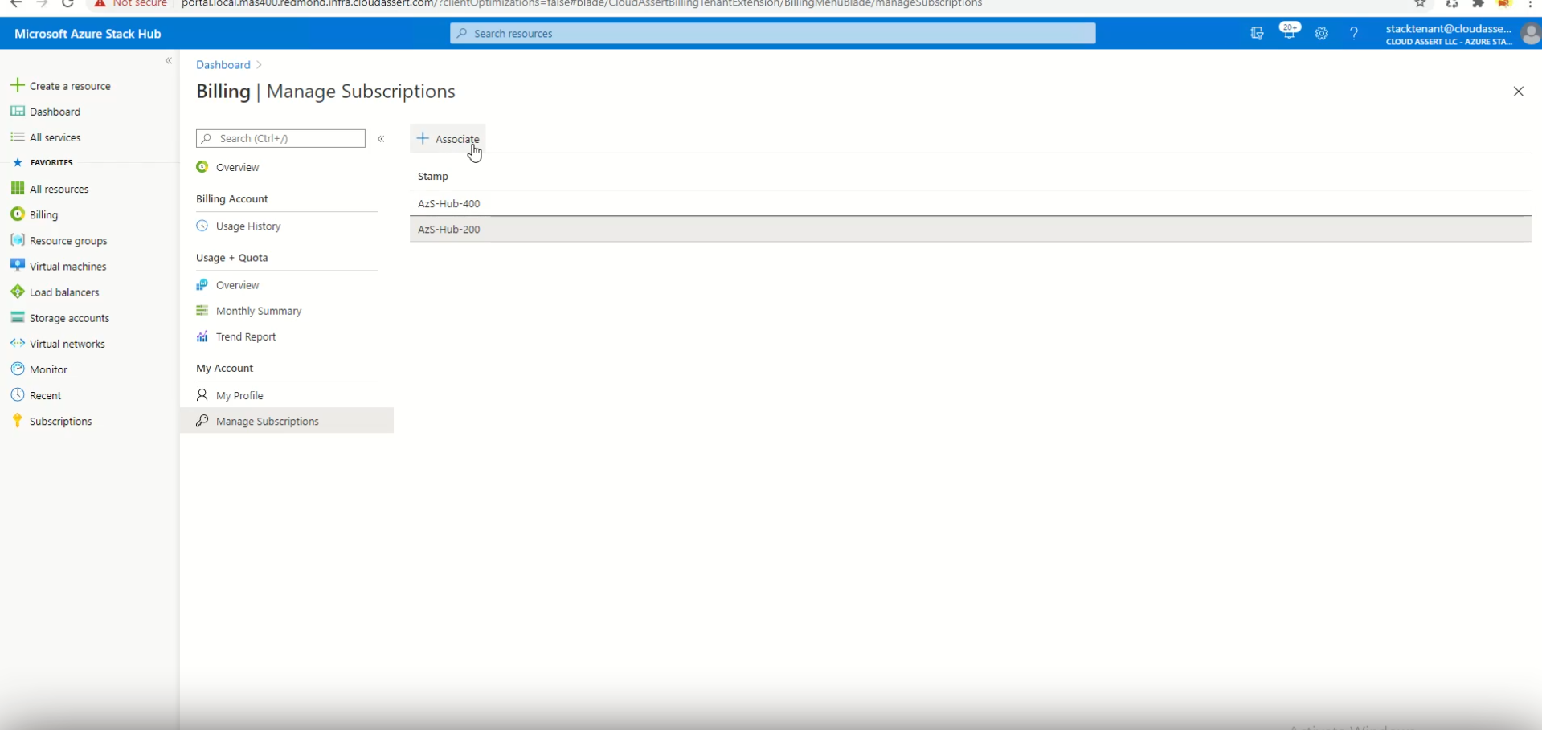Image resolution: width=1542 pixels, height=730 pixels.
Task: Open the Cloud Shell directory icon in header
Action: (x=1257, y=33)
